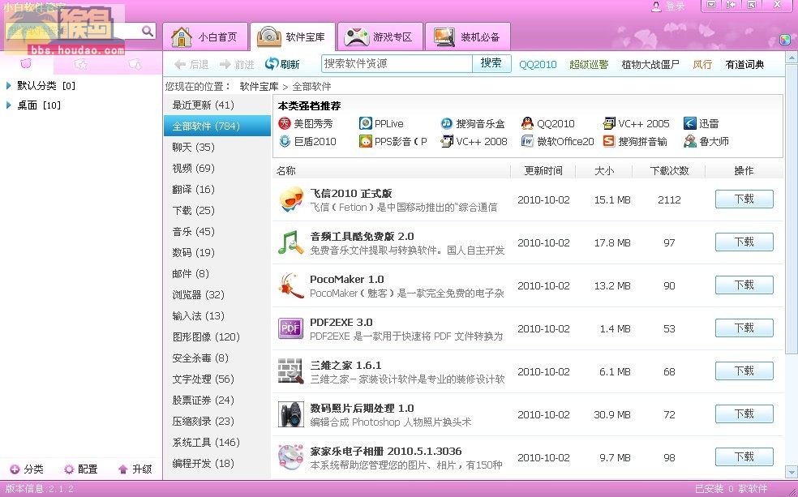The width and height of the screenshot is (798, 497).
Task: Select the 系统工具 (146) category
Action: tap(217, 442)
